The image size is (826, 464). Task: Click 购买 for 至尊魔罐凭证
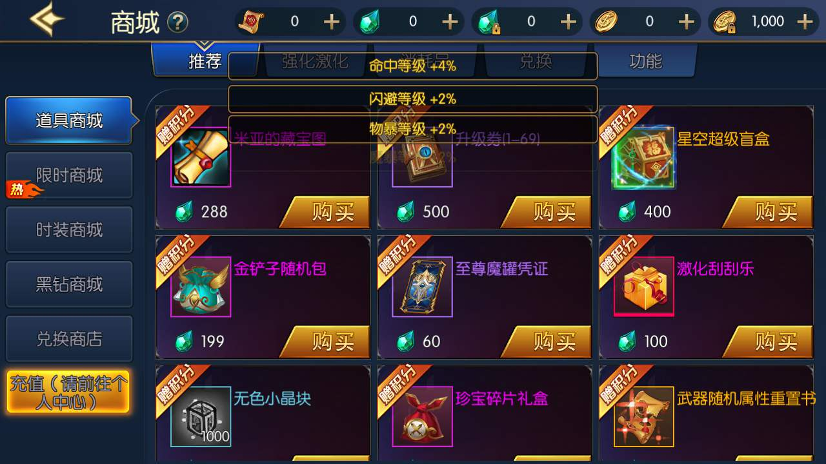547,342
